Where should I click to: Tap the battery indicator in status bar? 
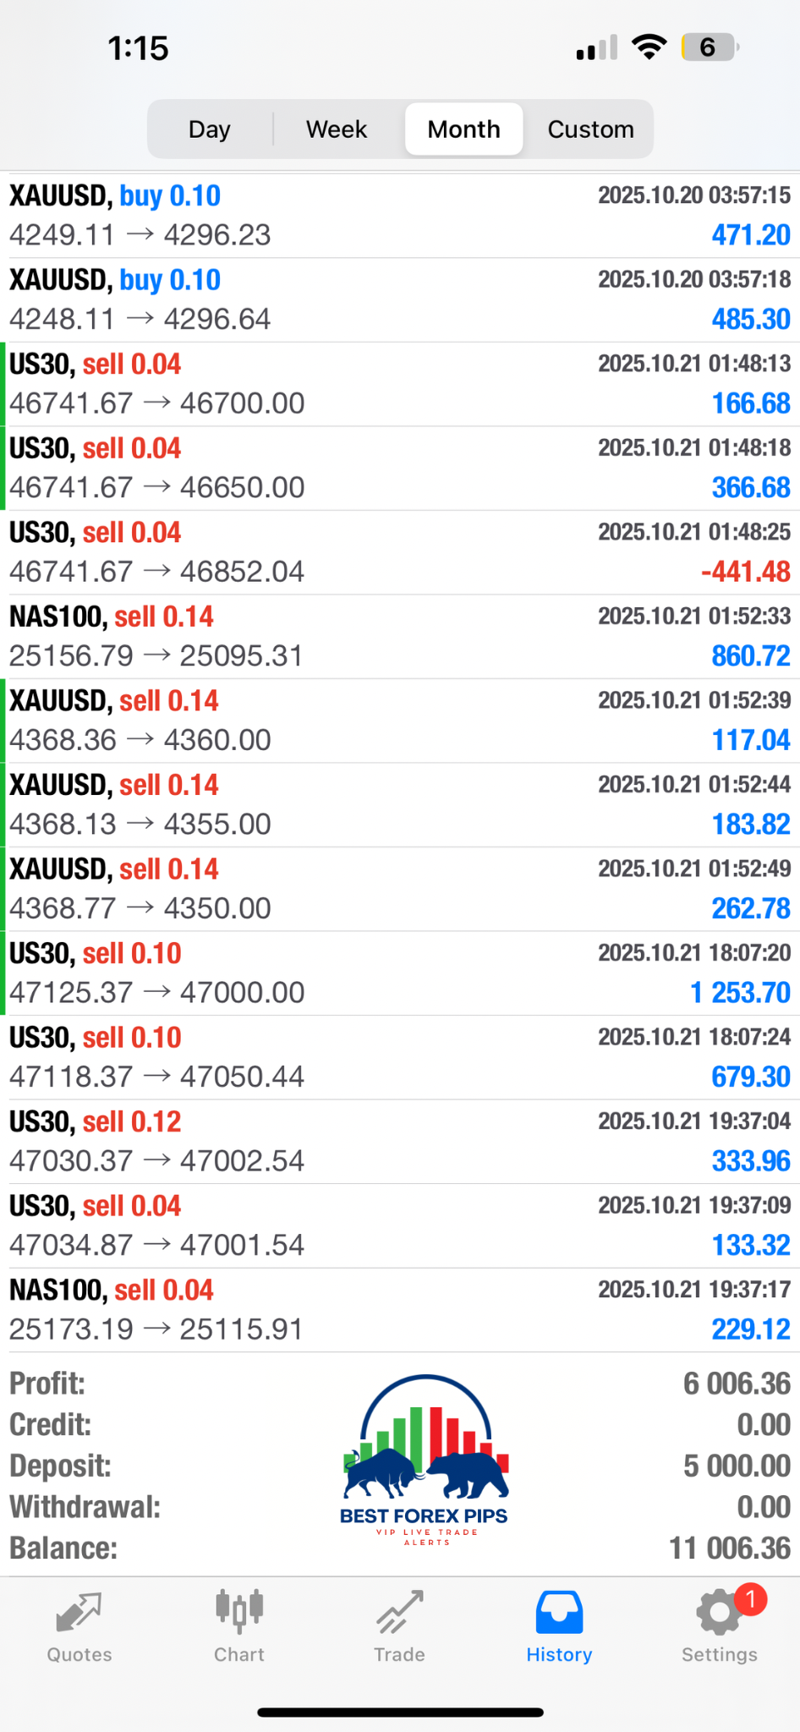(710, 47)
